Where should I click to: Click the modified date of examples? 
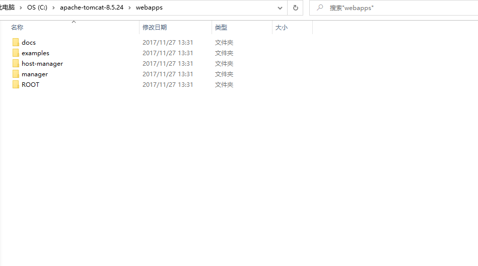(x=168, y=53)
